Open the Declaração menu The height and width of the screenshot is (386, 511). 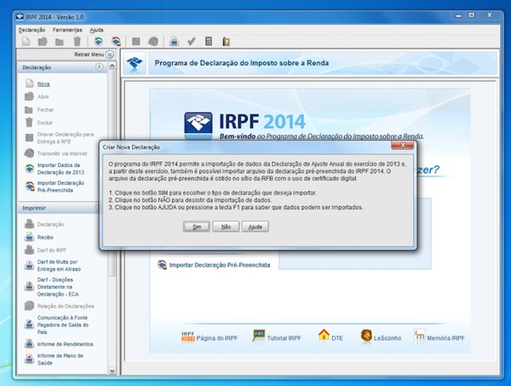[32, 29]
